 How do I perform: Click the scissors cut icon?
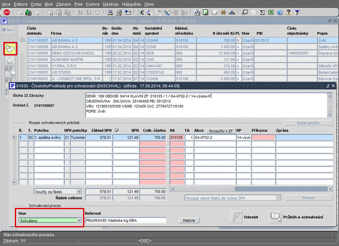[x=141, y=13]
